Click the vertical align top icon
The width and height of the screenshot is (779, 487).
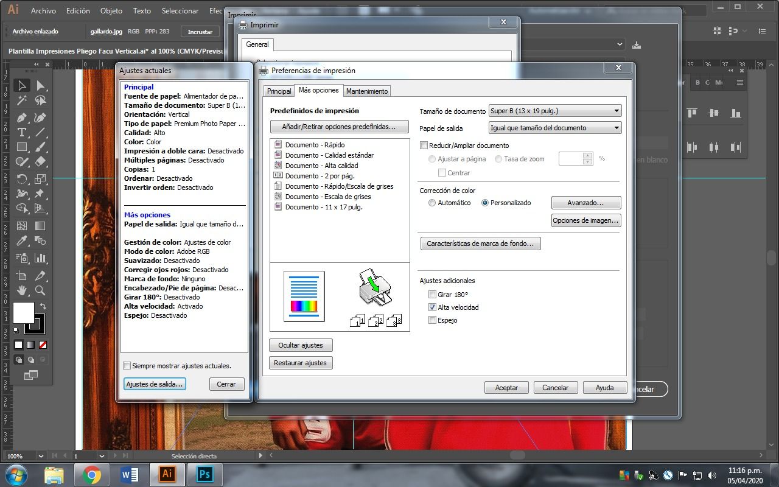point(692,113)
